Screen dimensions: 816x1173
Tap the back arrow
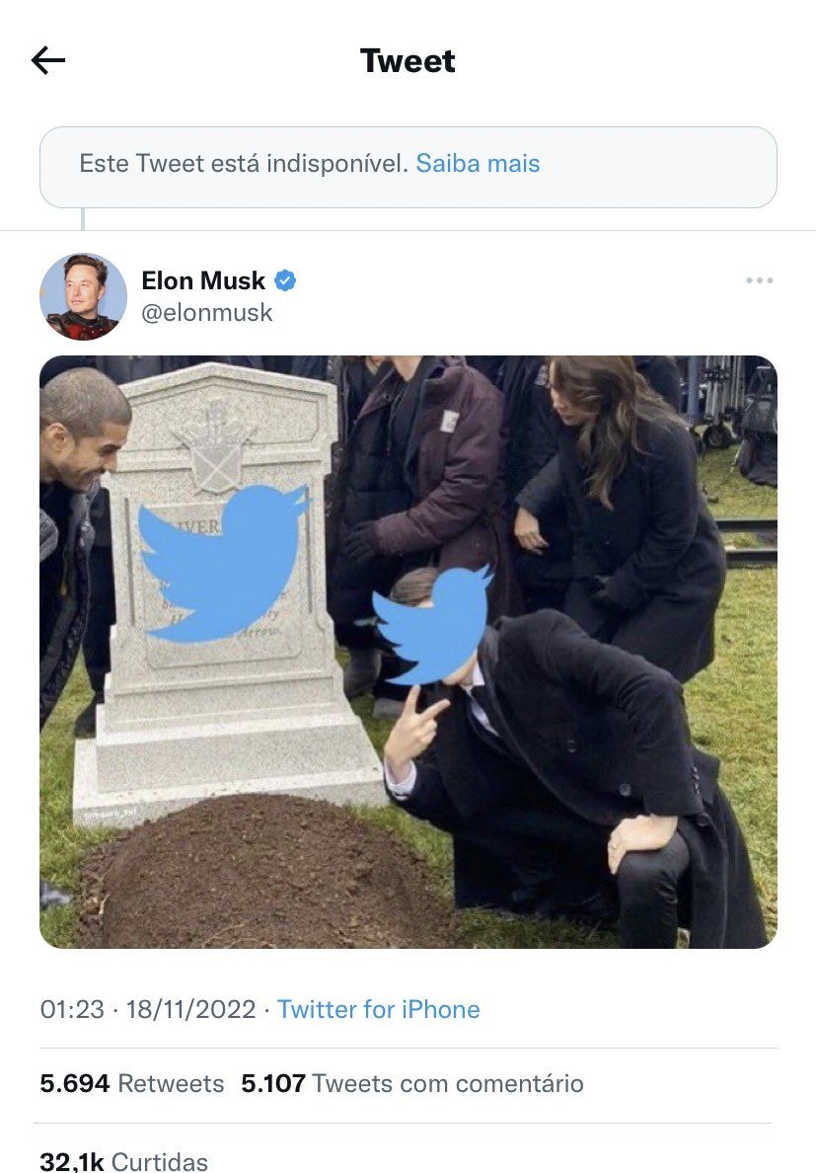click(x=48, y=61)
